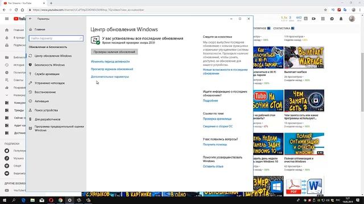Bookmark page with the star icon
Viewport: 364px width, 204px height.
pos(325,10)
